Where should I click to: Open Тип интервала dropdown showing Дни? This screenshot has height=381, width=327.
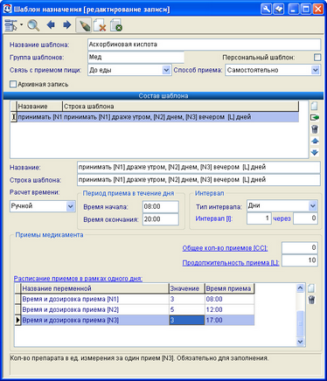(312, 205)
